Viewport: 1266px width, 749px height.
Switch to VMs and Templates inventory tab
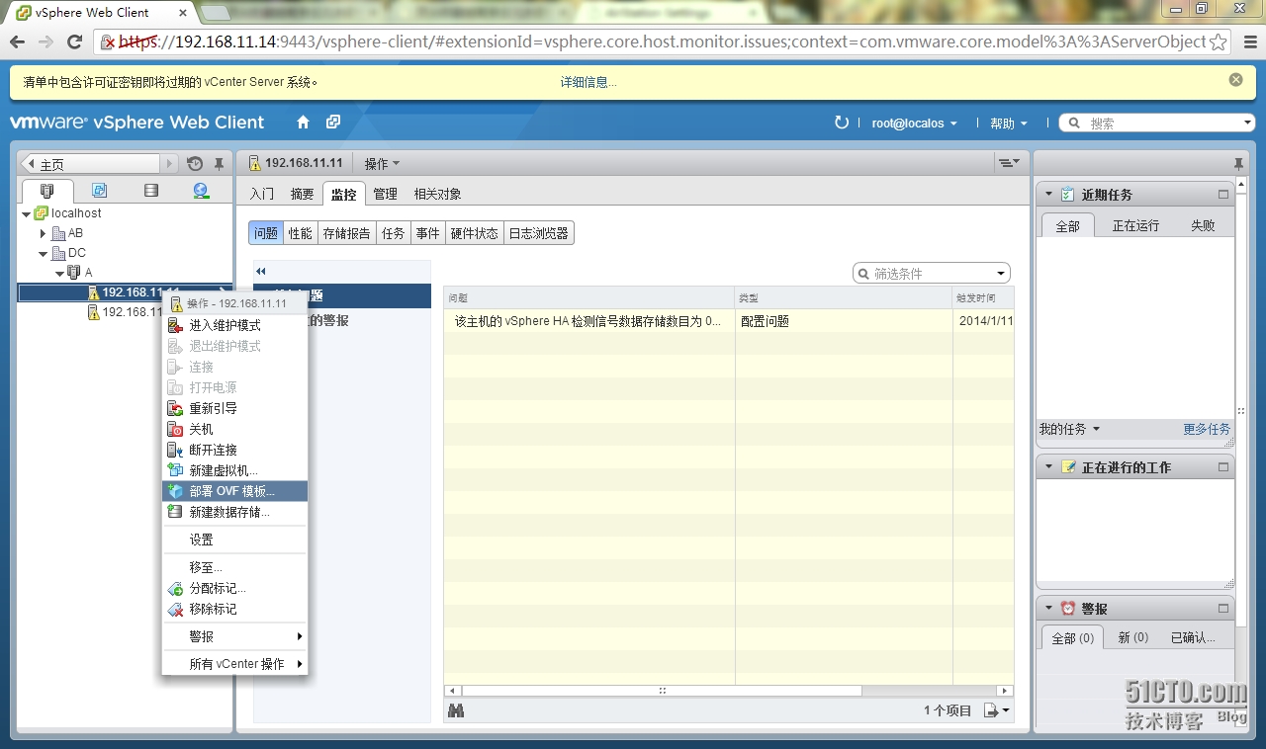pos(99,191)
